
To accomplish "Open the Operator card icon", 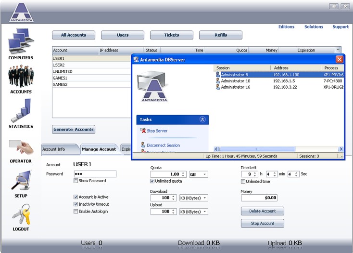I will pos(21,147).
